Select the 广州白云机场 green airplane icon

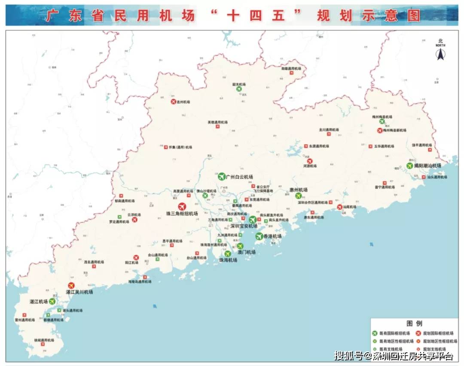(222, 176)
